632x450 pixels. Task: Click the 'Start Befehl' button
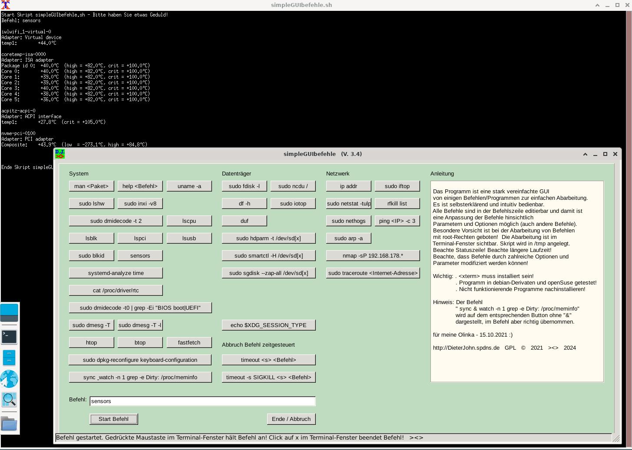click(114, 419)
